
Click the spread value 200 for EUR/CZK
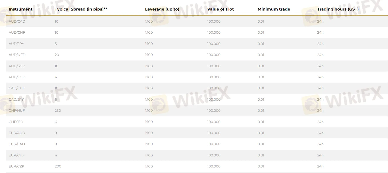coord(58,166)
